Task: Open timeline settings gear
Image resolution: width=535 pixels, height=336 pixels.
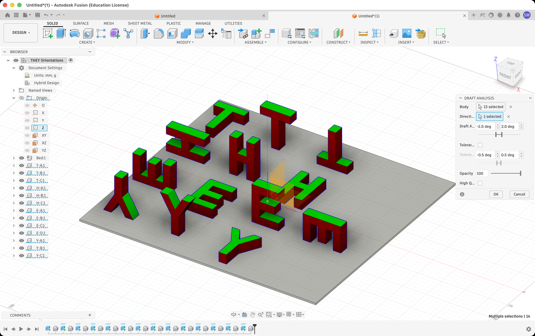Action: (x=529, y=329)
